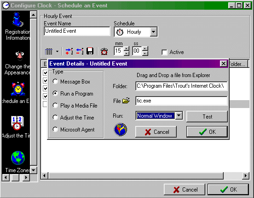Select Schedule an Event alarm clock icon
Screen dimensions: 254x198
pos(18,89)
